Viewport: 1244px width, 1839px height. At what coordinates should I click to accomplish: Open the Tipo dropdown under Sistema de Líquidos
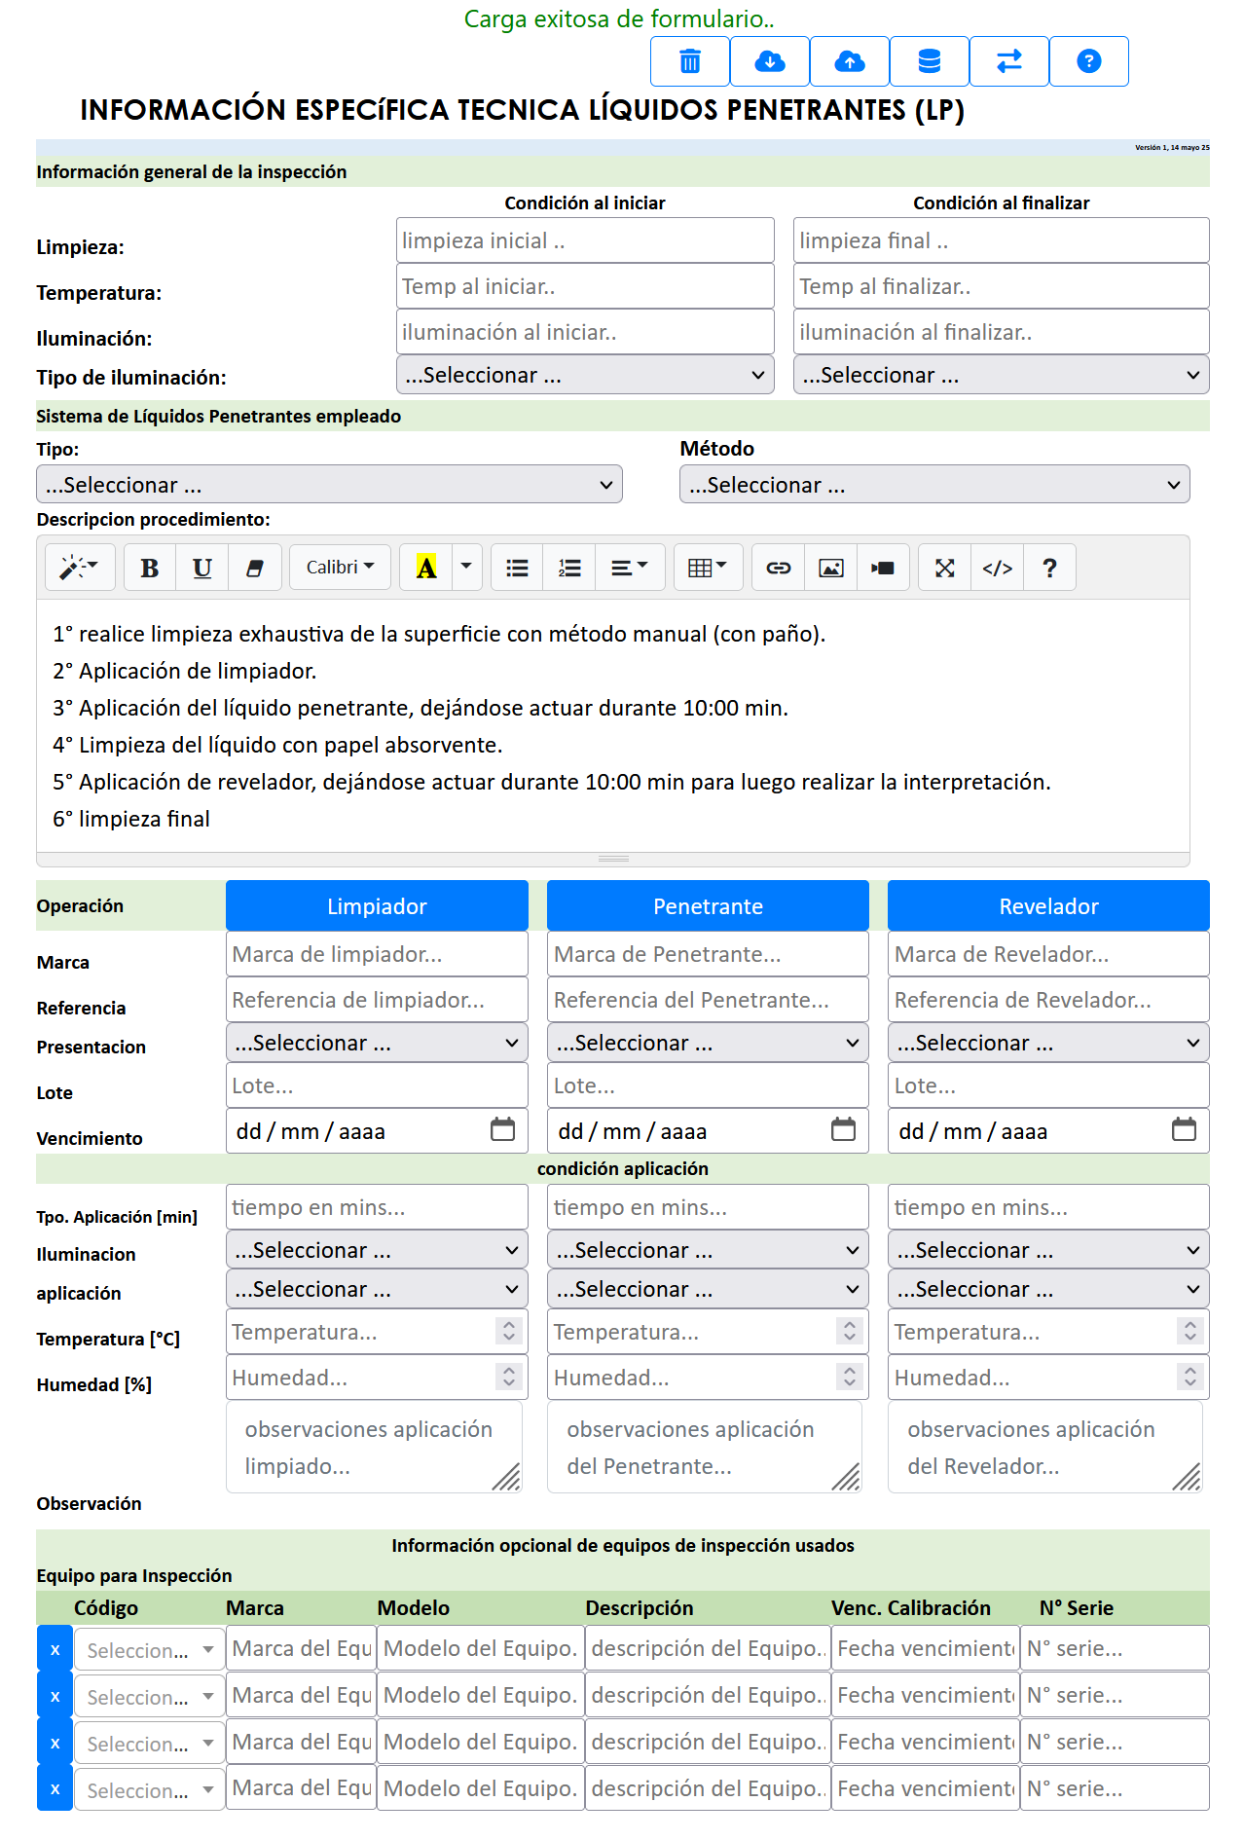[329, 485]
